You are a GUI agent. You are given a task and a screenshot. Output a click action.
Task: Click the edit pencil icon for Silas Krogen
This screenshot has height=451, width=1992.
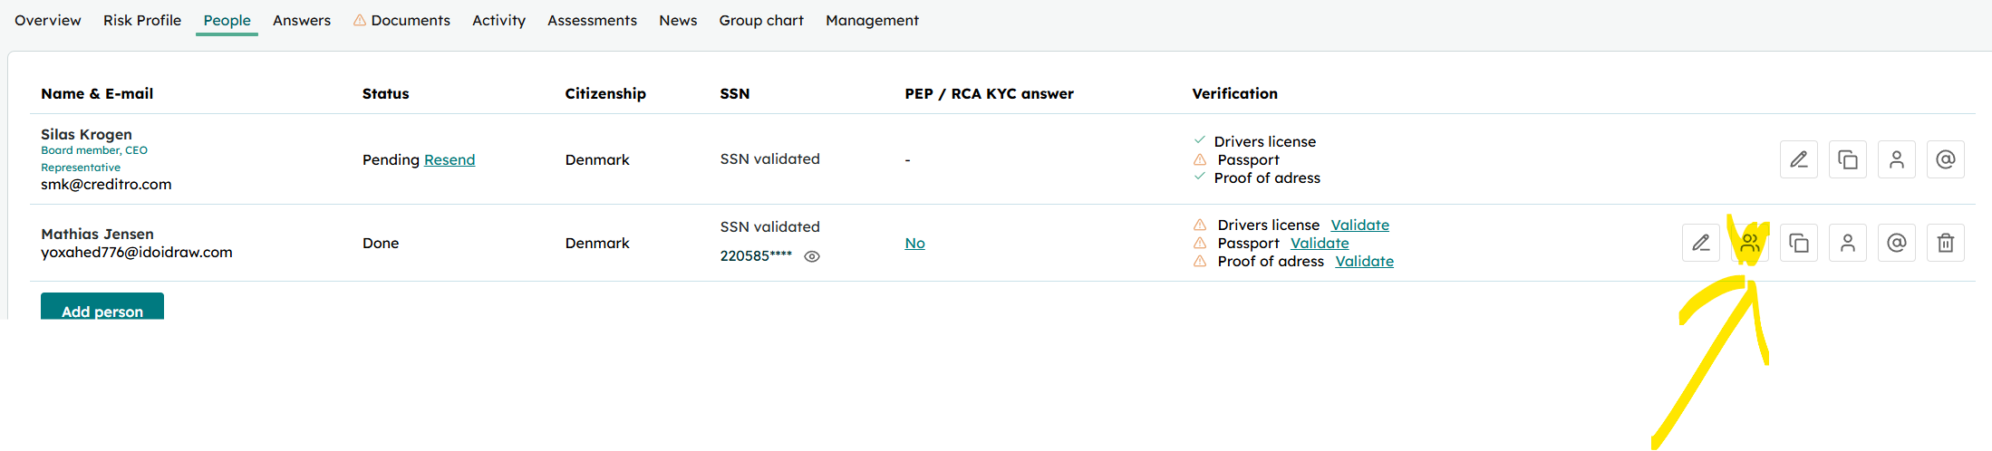coord(1799,159)
